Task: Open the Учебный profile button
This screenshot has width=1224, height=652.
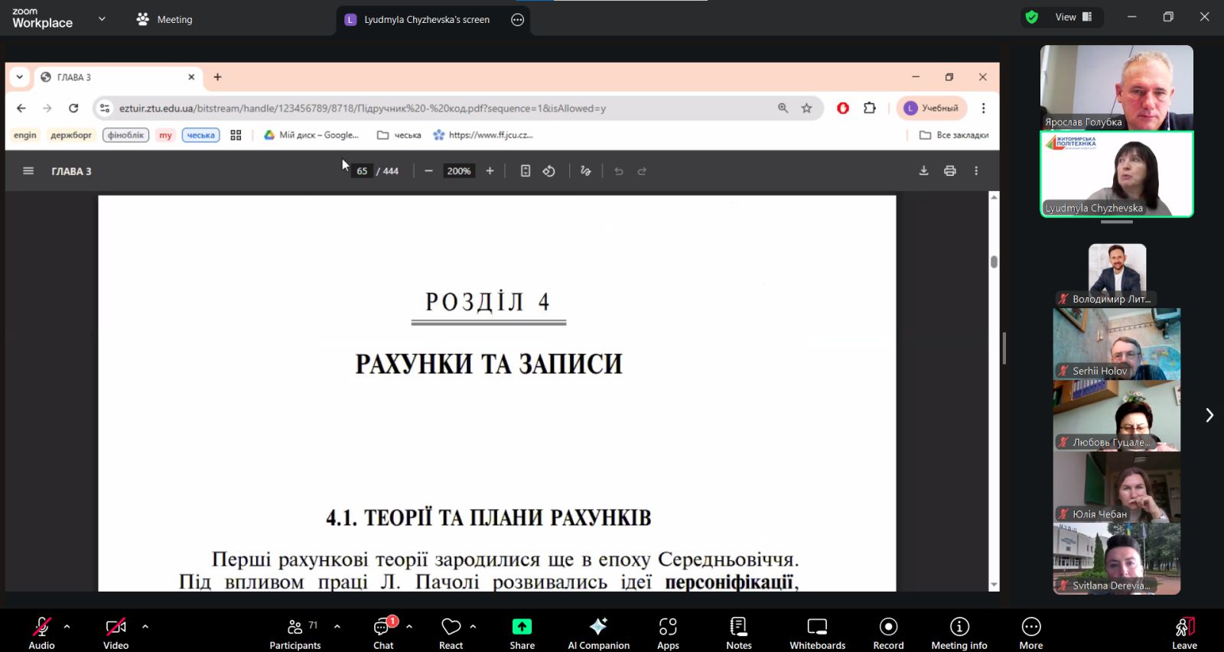Action: 932,109
